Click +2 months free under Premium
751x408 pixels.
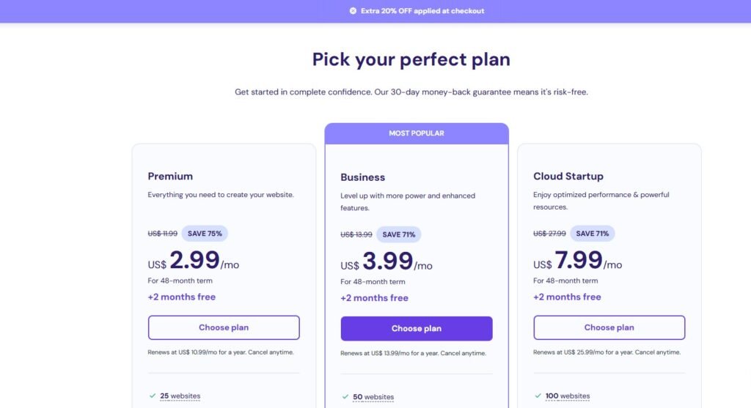[182, 297]
